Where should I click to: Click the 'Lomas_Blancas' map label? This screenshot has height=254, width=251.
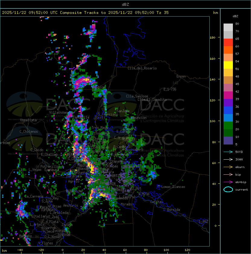click(173, 187)
